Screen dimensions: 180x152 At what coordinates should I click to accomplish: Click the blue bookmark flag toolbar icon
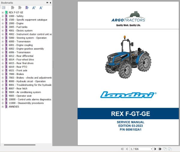pos(27,8)
